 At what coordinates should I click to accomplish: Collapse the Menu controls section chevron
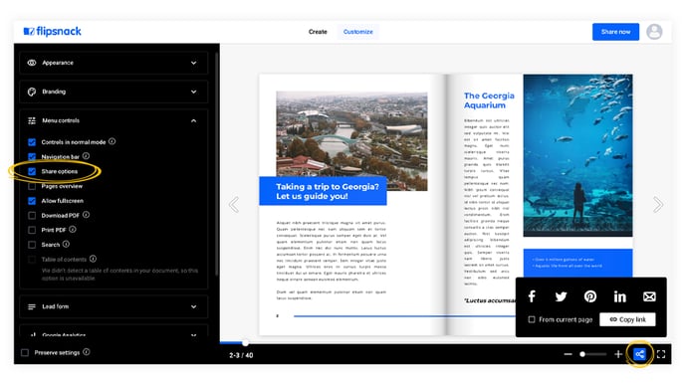(193, 120)
